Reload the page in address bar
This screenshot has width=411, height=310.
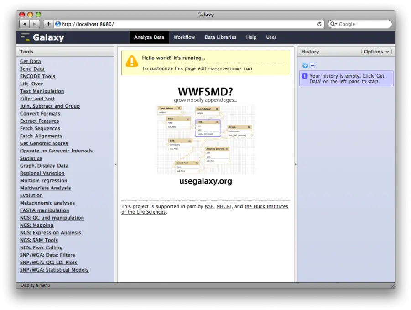coord(319,24)
